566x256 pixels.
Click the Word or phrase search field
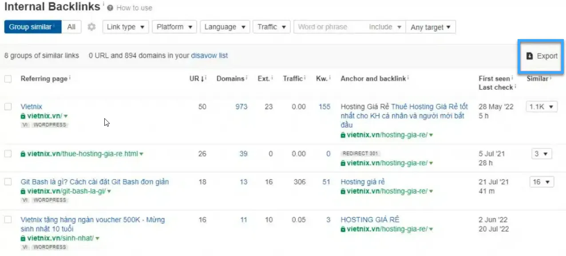329,27
